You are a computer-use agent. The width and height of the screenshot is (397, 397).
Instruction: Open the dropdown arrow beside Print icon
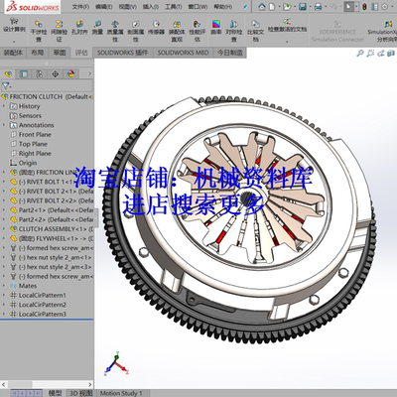326,7
